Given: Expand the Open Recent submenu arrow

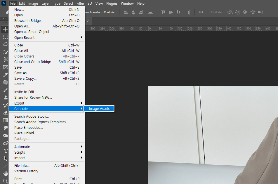Looking at the screenshot, I should pos(81,37).
